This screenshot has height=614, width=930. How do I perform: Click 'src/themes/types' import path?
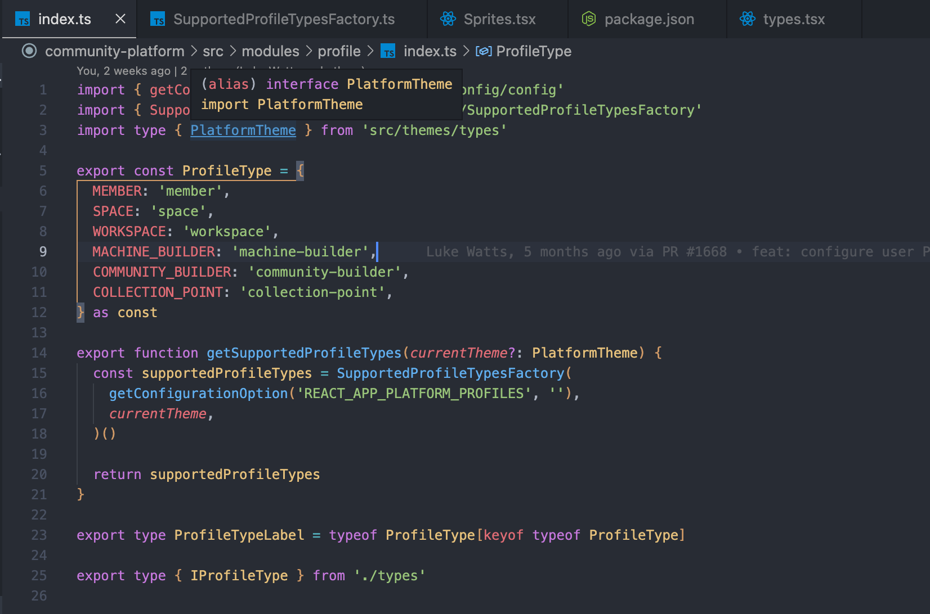point(434,130)
